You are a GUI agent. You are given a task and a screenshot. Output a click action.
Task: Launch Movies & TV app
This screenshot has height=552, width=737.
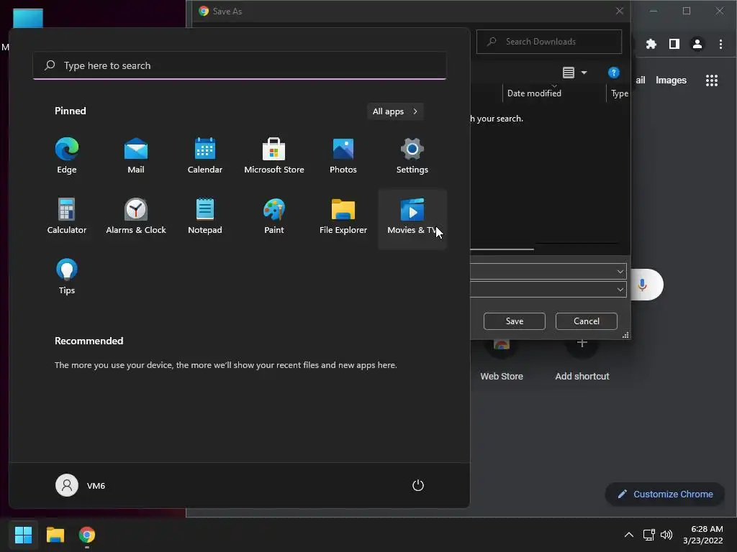click(x=412, y=219)
